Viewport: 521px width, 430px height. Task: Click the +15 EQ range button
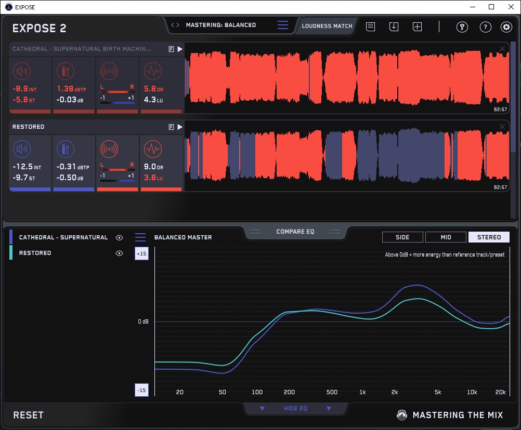point(141,253)
